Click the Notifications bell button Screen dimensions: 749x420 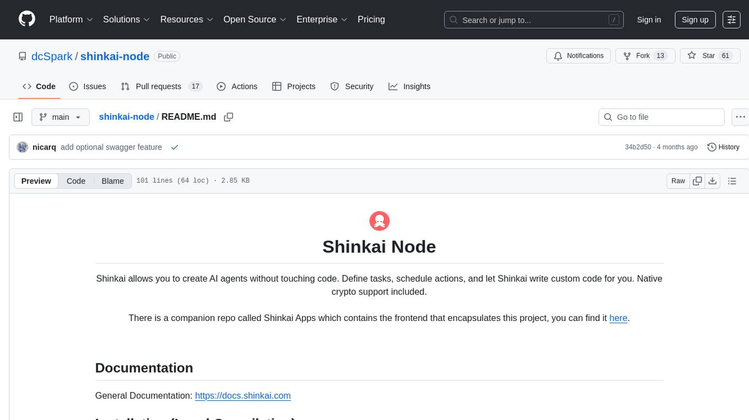[579, 56]
